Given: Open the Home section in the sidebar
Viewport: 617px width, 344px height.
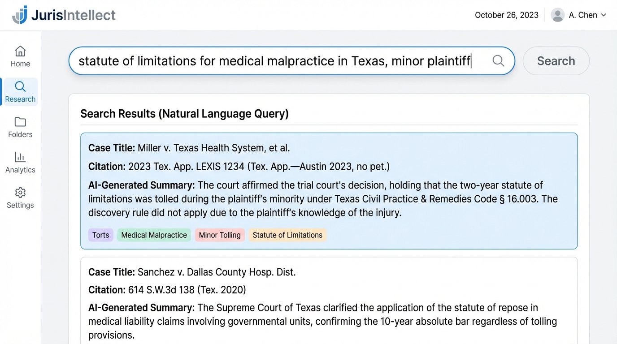Looking at the screenshot, I should 20,56.
